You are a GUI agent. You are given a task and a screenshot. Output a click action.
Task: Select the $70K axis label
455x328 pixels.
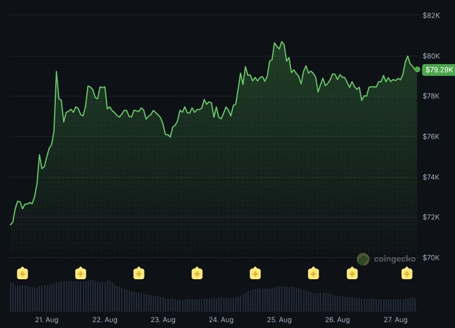(x=431, y=258)
